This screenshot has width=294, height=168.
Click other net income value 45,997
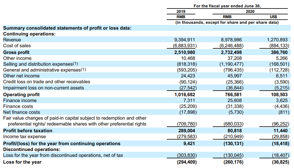[x=234, y=76]
